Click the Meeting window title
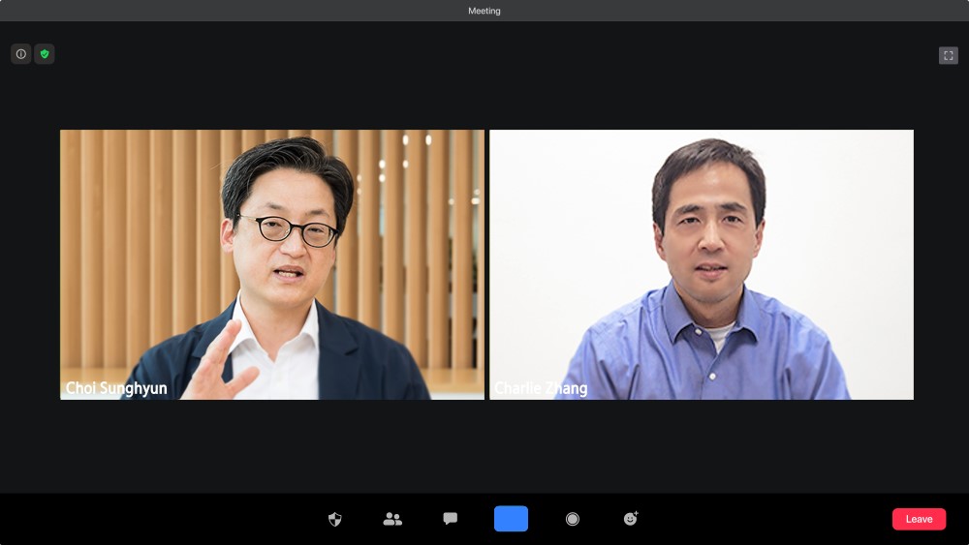 click(484, 11)
